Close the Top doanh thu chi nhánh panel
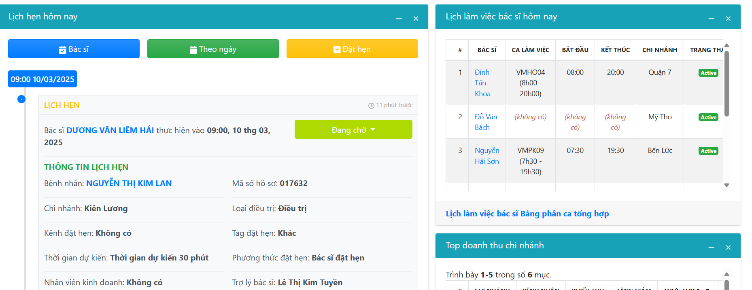 (728, 248)
